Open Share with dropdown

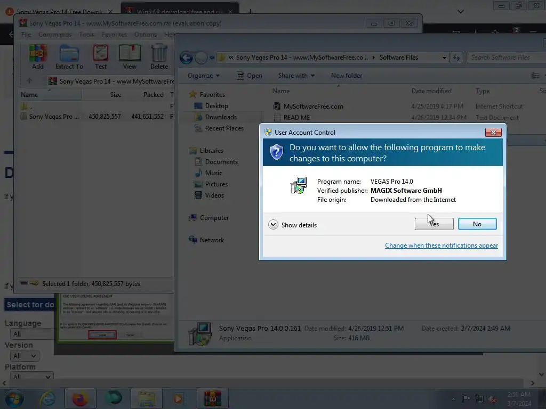[296, 76]
